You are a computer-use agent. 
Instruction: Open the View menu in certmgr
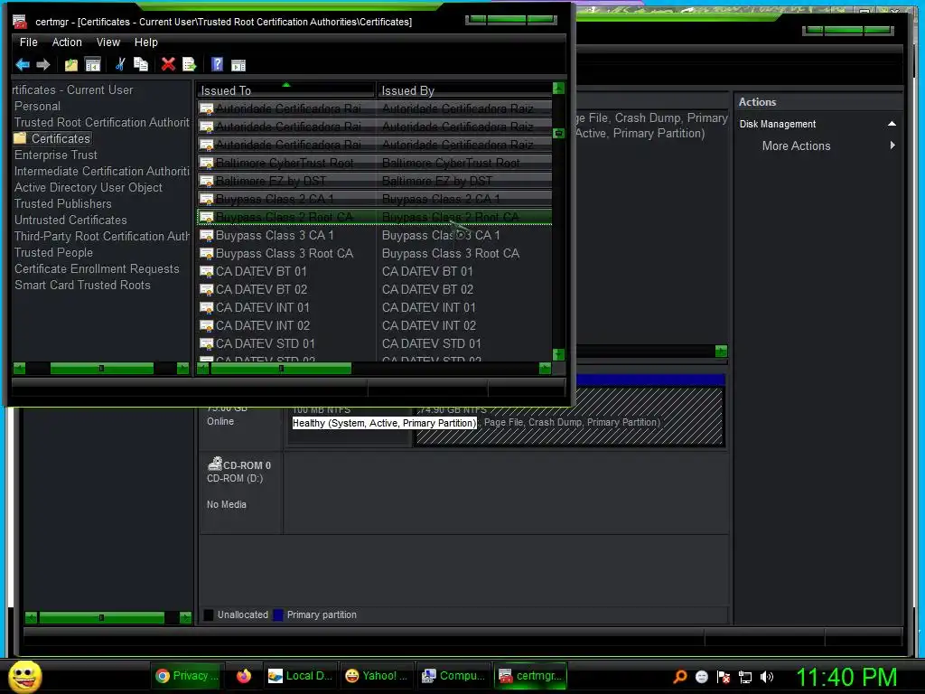tap(108, 42)
